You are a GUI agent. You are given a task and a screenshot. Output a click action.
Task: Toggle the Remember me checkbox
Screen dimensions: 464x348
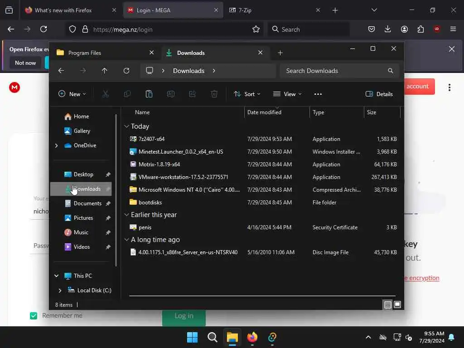pos(34,316)
